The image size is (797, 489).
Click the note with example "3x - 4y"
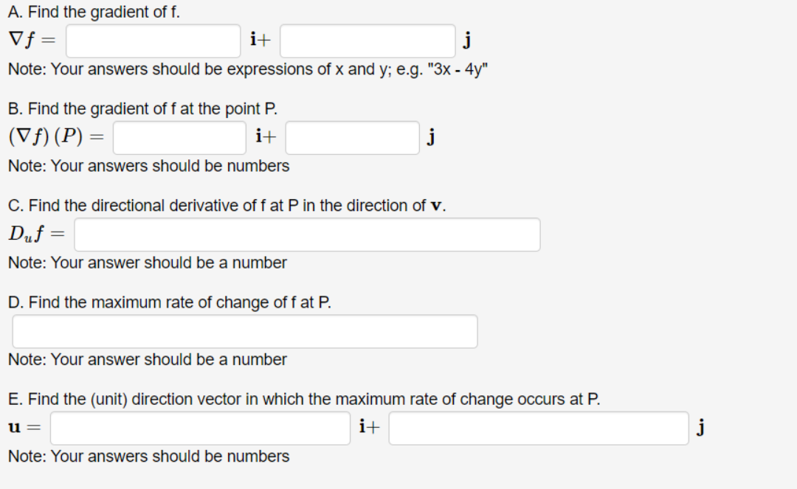coord(248,69)
